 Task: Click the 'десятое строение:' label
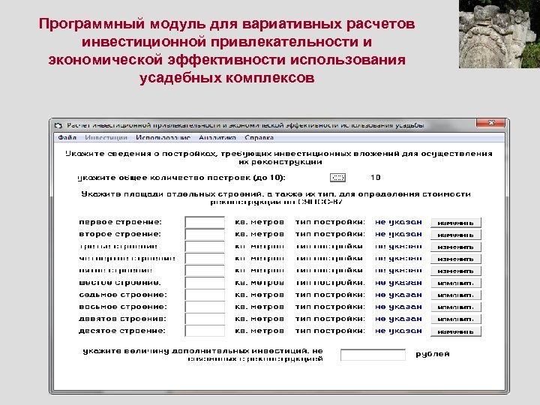(x=122, y=331)
